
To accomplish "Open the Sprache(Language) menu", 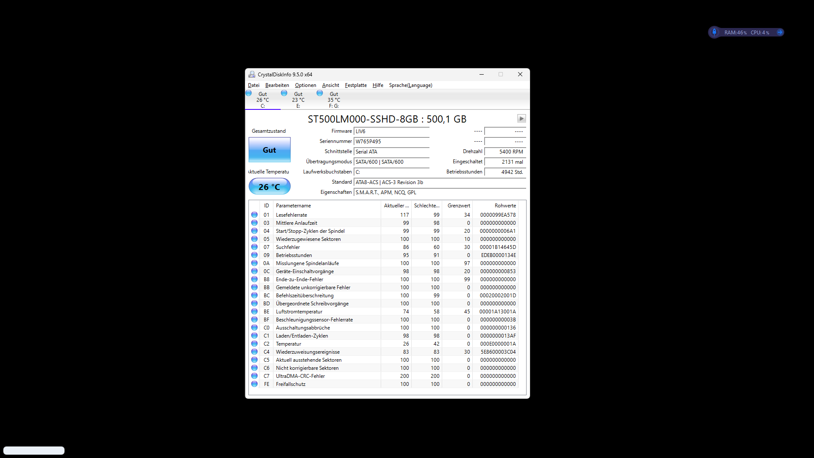I will (x=410, y=85).
